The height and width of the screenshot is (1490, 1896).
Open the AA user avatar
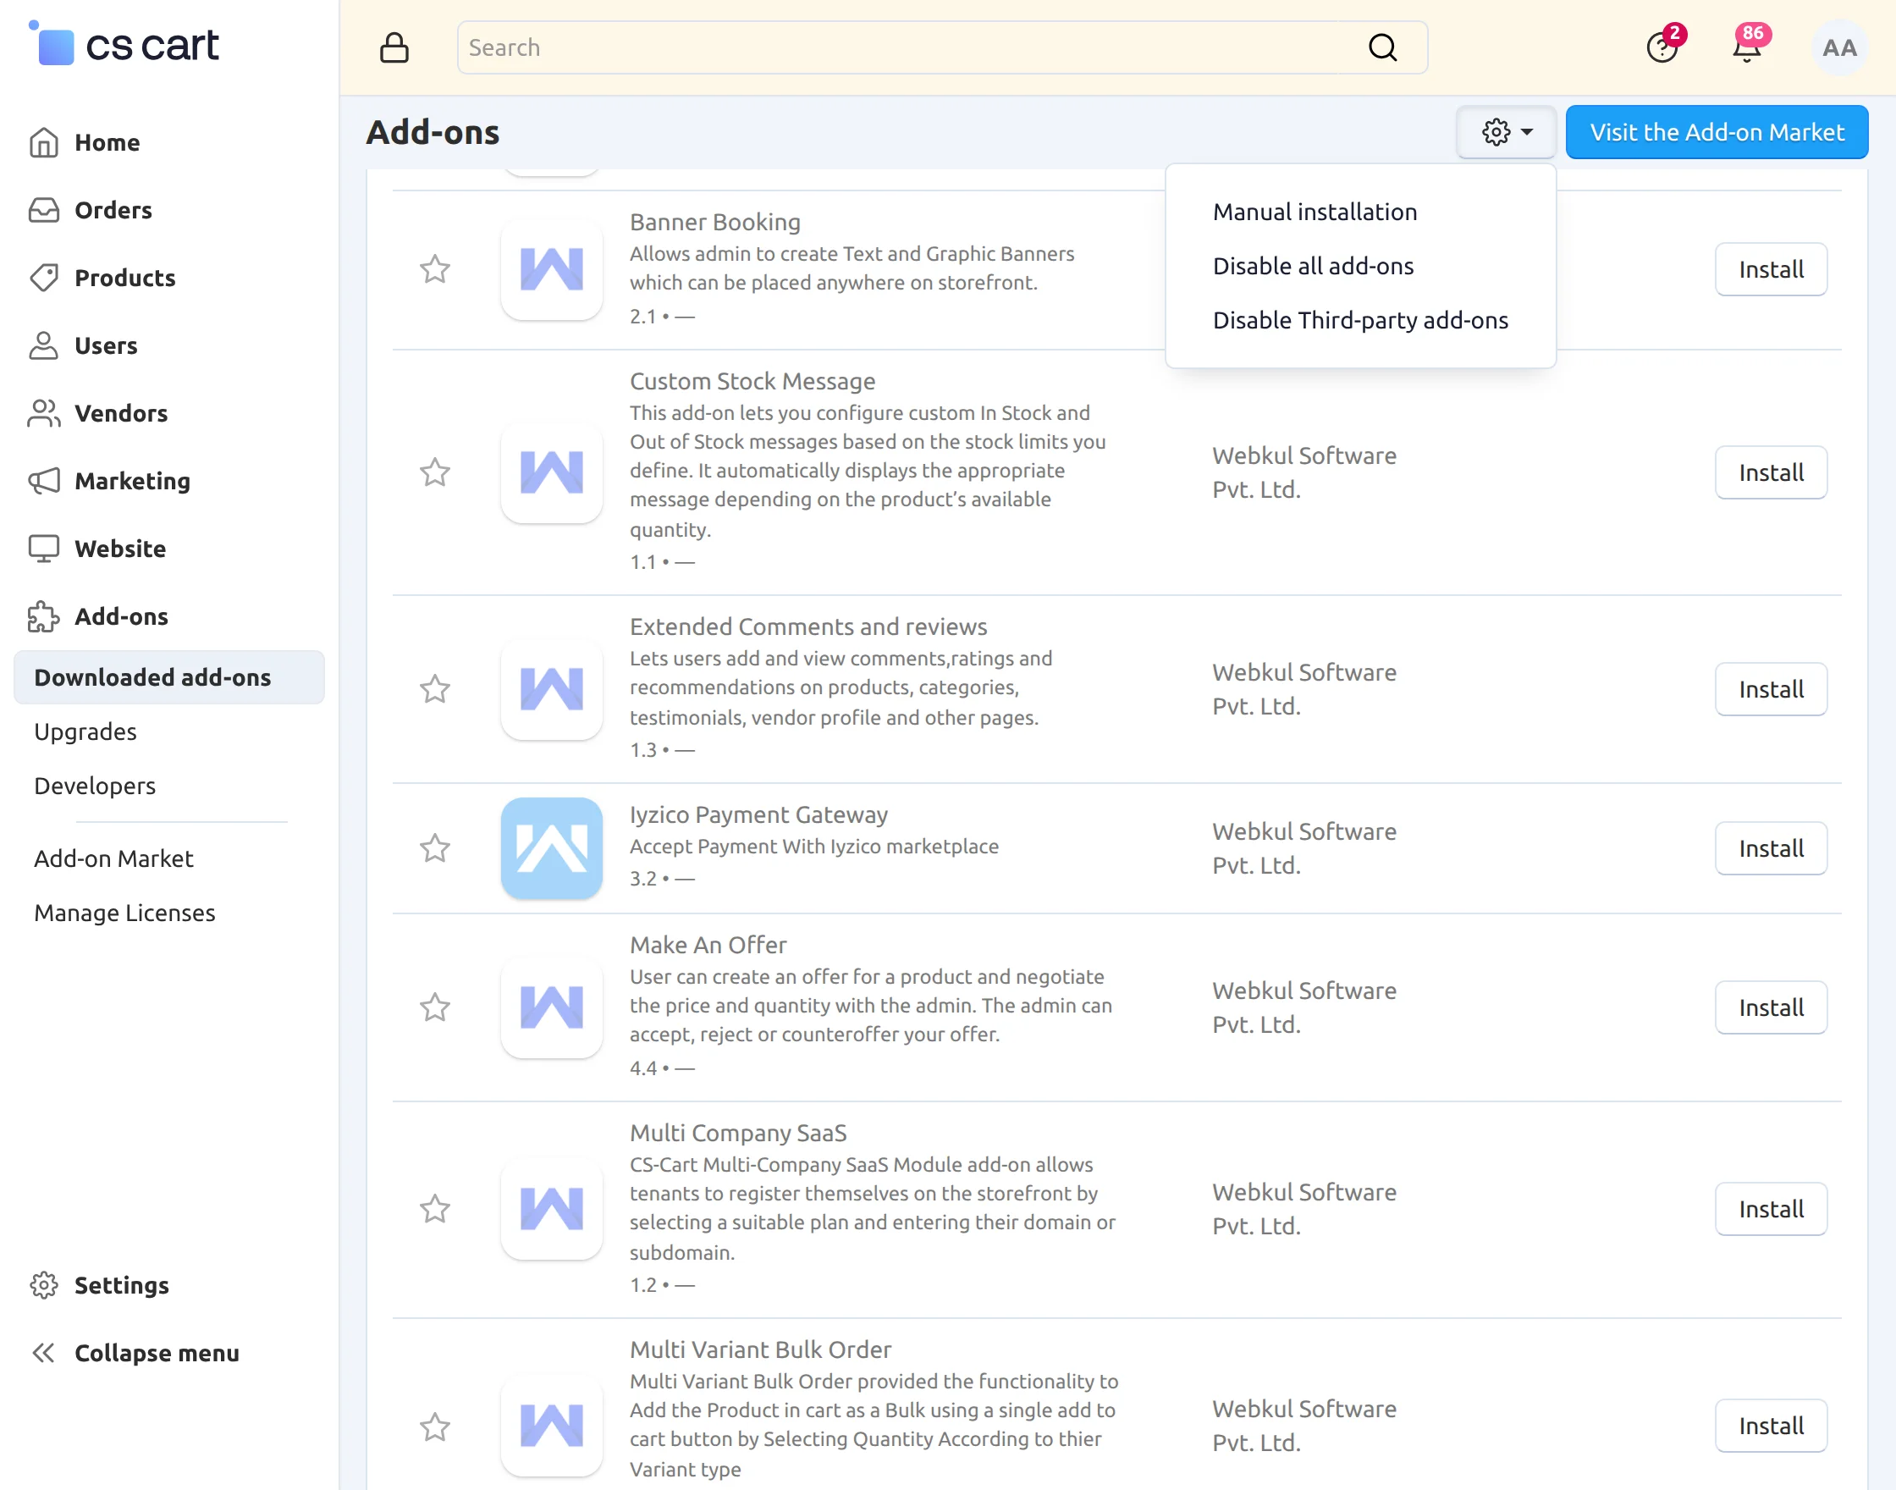click(1839, 47)
